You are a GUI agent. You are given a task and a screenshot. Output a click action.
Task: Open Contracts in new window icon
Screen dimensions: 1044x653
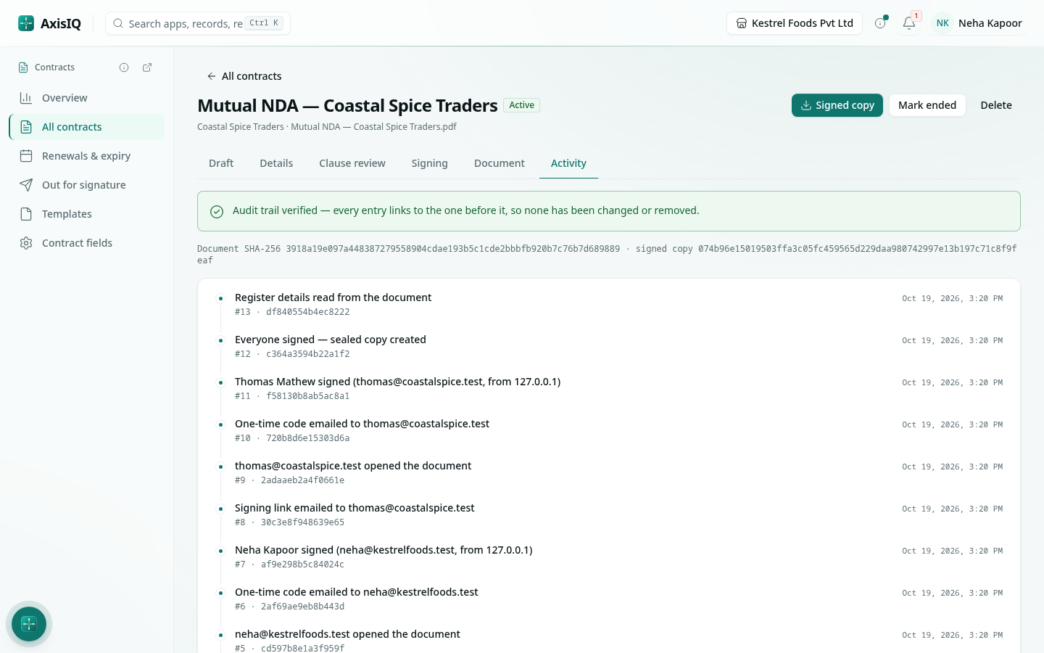coord(147,67)
